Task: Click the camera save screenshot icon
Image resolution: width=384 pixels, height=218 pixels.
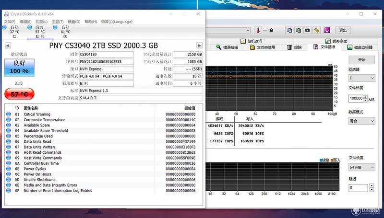Action: point(308,30)
